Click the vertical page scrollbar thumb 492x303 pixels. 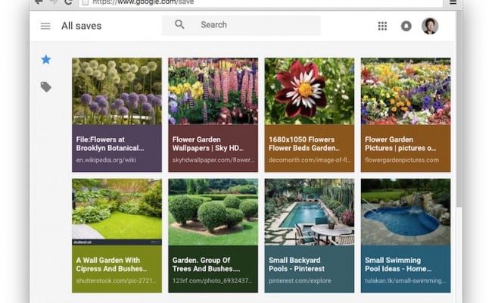(459, 108)
